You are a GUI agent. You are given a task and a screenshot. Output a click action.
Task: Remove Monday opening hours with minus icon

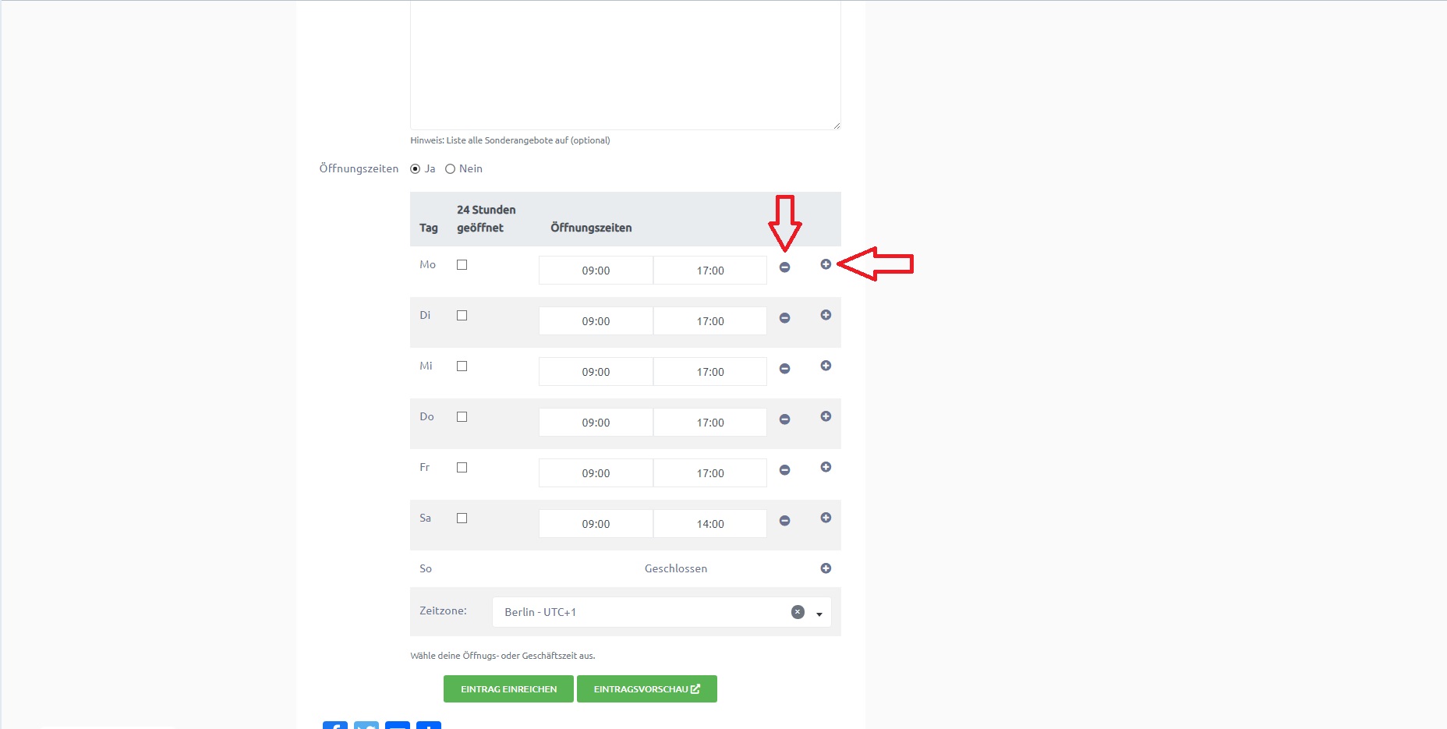point(784,267)
